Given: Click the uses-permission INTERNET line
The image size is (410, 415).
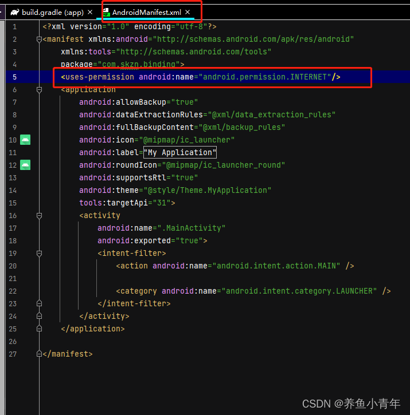Looking at the screenshot, I should coord(201,77).
